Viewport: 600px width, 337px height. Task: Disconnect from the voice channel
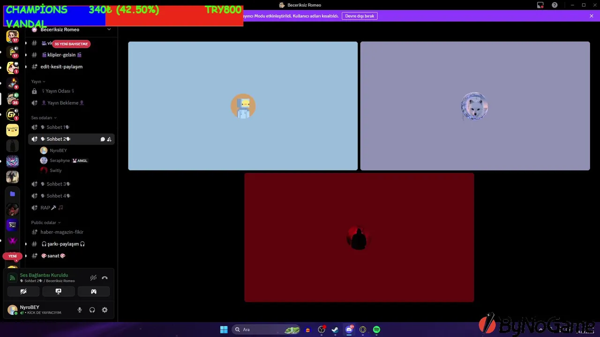pos(105,278)
